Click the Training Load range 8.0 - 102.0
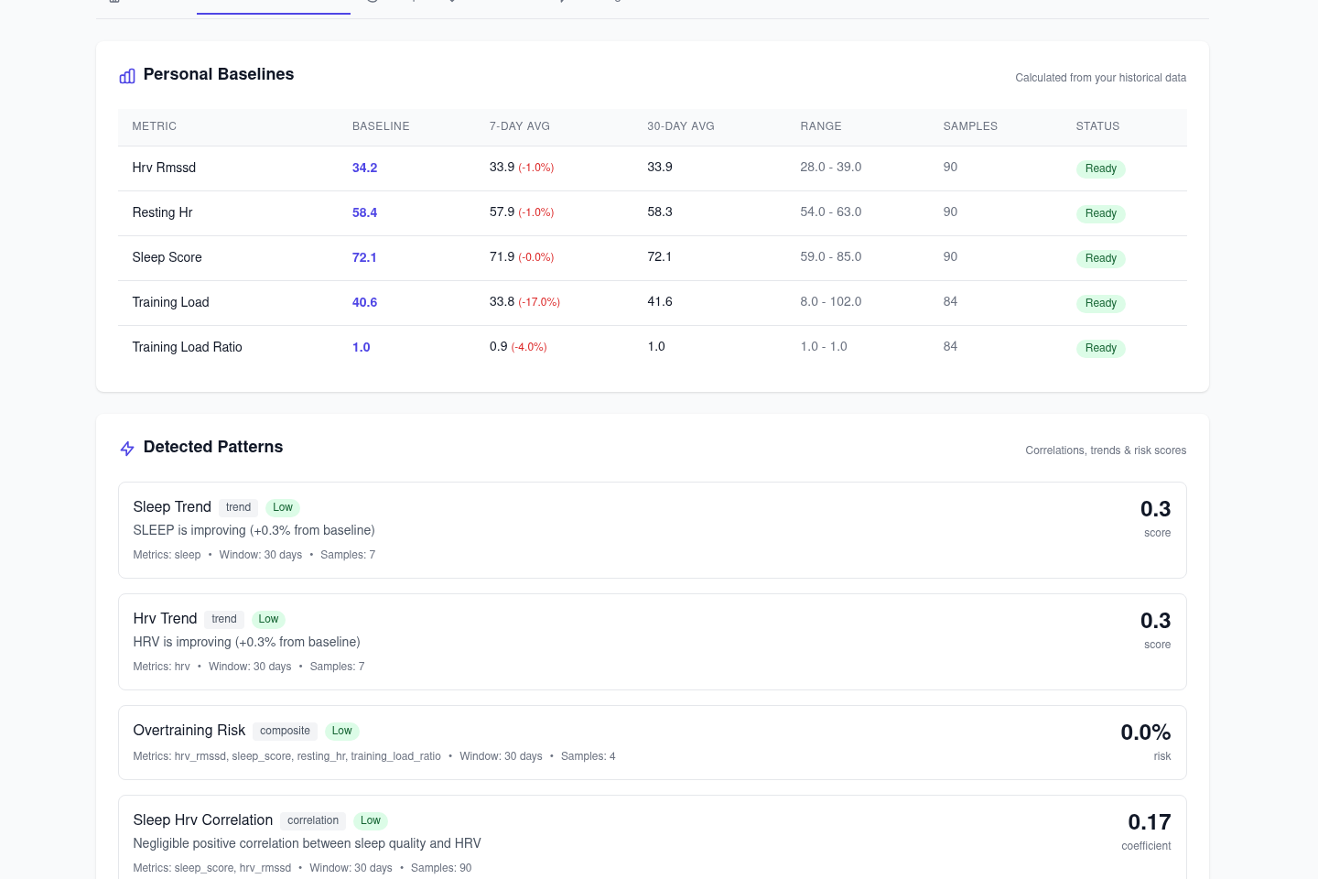1318x879 pixels. pyautogui.click(x=831, y=301)
